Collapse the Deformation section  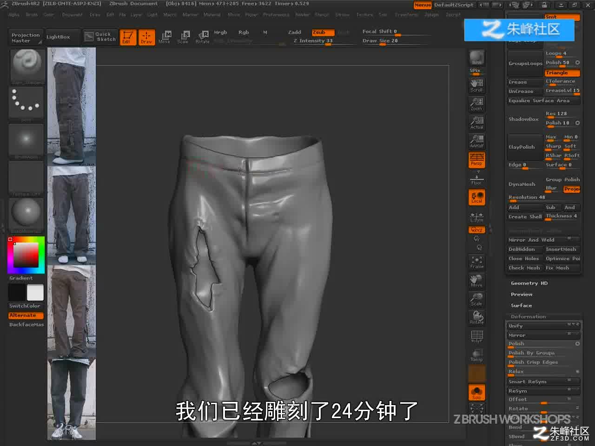point(528,316)
